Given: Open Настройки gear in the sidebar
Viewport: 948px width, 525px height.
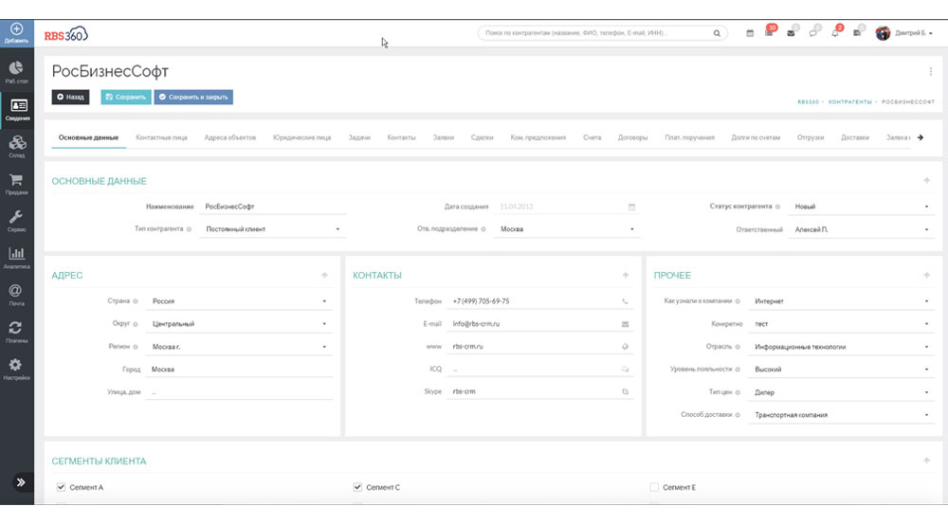Looking at the screenshot, I should 16,368.
